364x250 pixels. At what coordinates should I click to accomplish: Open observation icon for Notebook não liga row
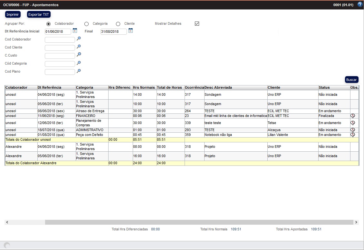click(352, 135)
